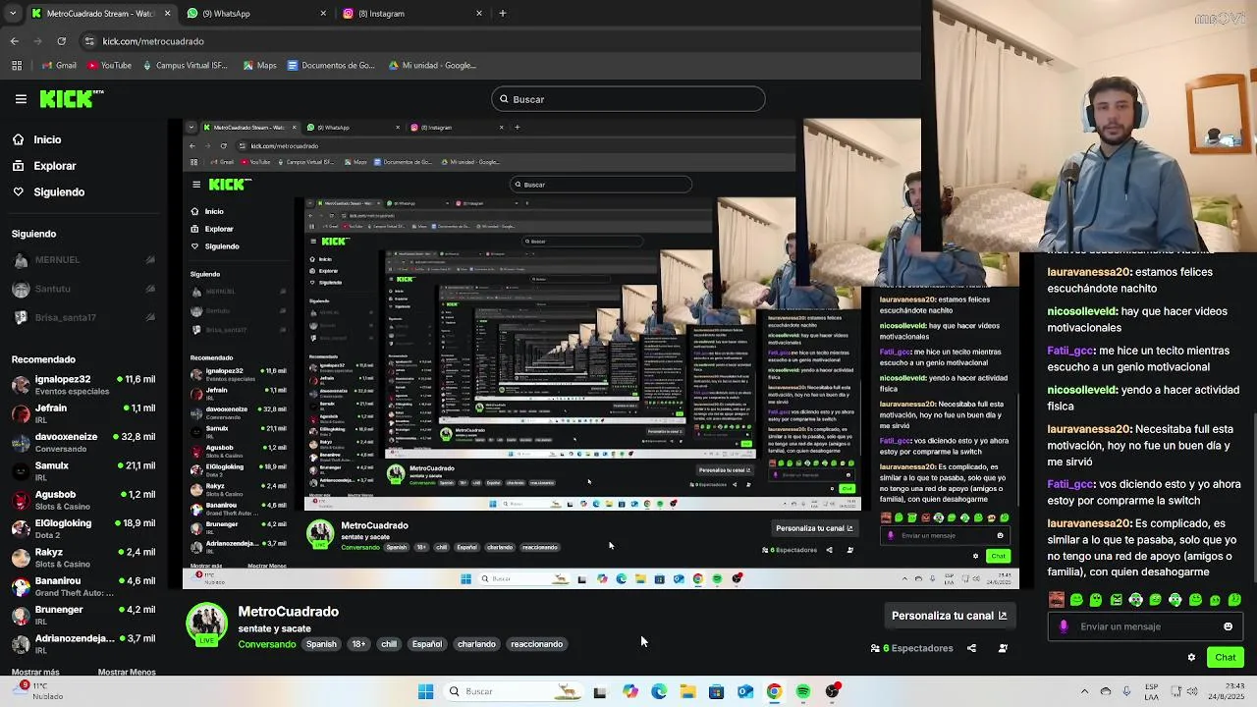Select the Spanish tag
This screenshot has width=1257, height=707.
[x=321, y=644]
